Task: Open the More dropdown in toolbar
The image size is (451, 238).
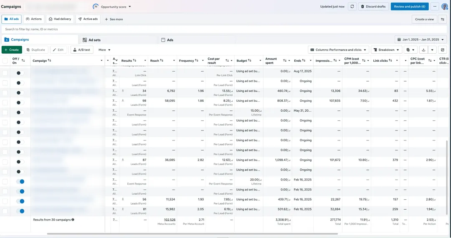Action: 104,50
